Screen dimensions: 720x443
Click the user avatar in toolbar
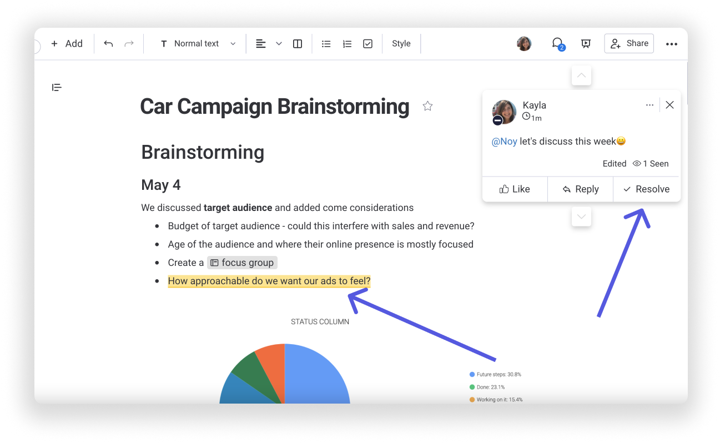tap(524, 43)
